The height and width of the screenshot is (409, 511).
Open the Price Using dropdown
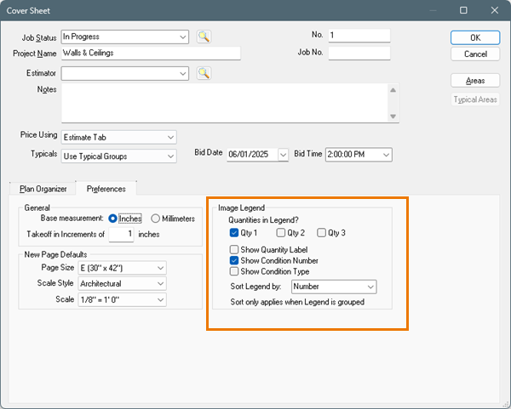119,137
